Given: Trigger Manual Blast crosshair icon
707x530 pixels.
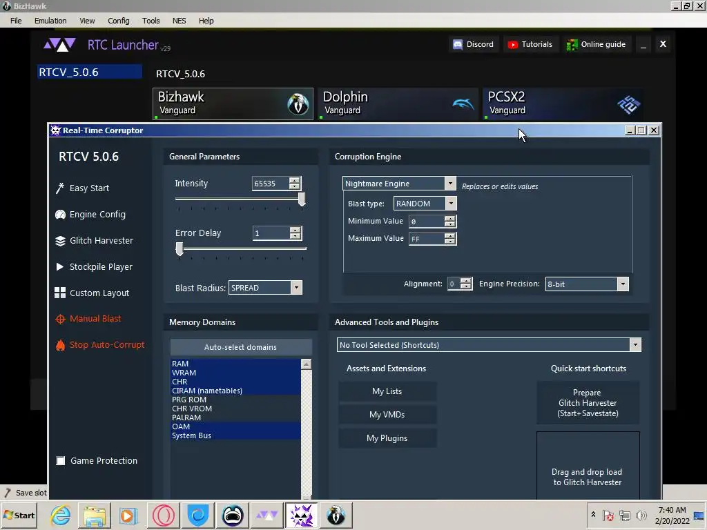Looking at the screenshot, I should pos(60,319).
